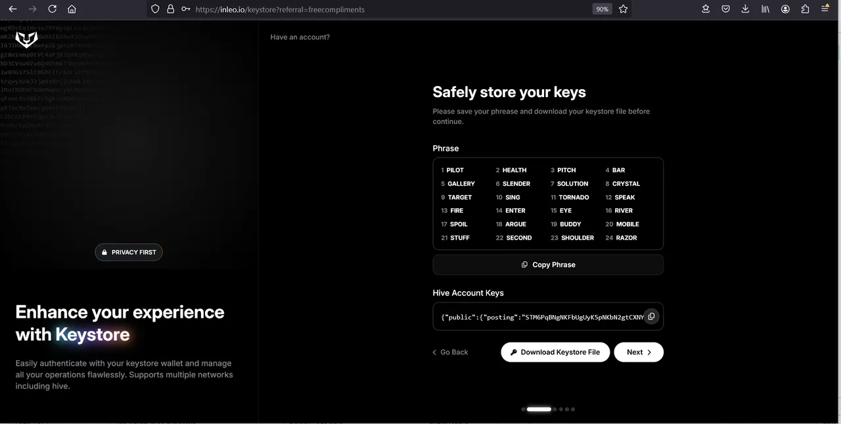Image resolution: width=841 pixels, height=424 pixels.
Task: Open the library bookshelf icon
Action: (x=765, y=9)
